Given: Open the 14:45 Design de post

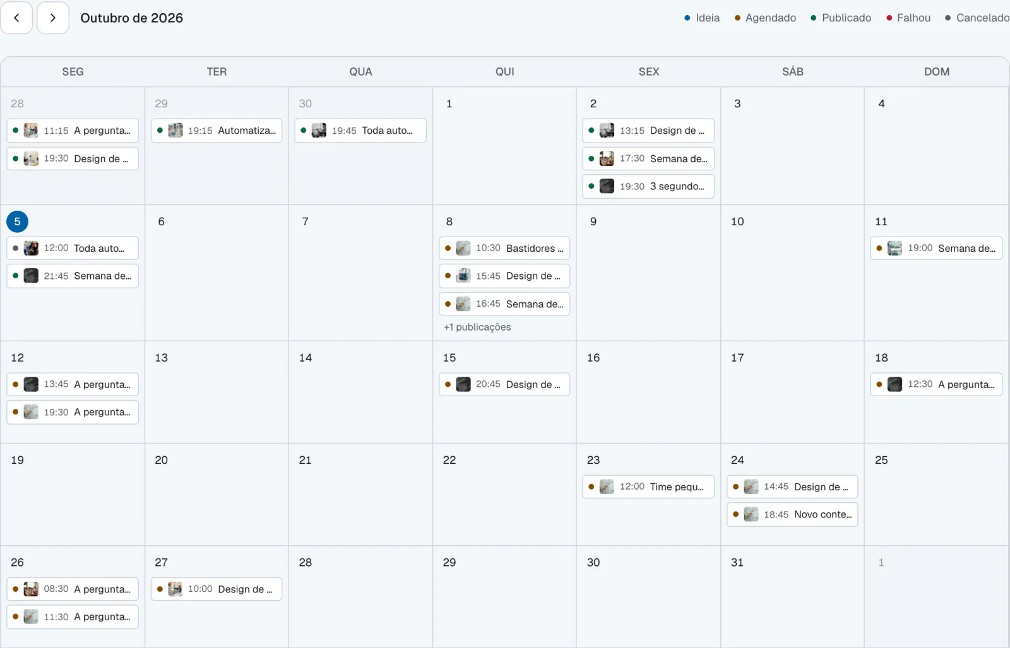Looking at the screenshot, I should pos(792,486).
